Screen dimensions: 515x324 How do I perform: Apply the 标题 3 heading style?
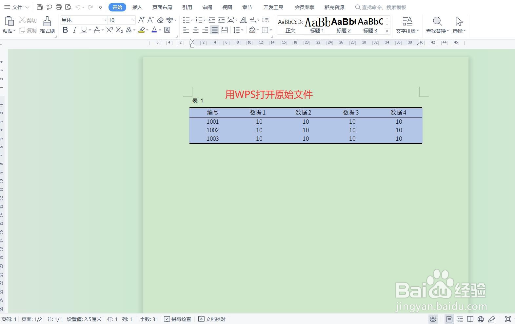point(370,25)
